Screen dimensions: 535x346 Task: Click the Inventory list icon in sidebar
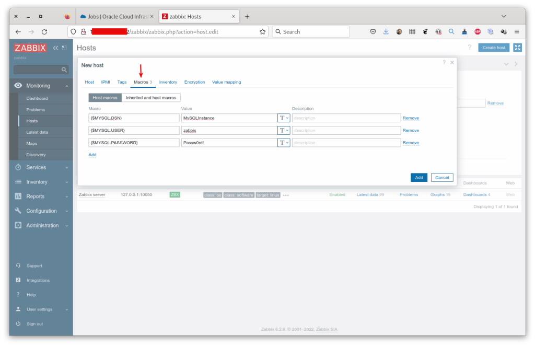click(x=18, y=182)
